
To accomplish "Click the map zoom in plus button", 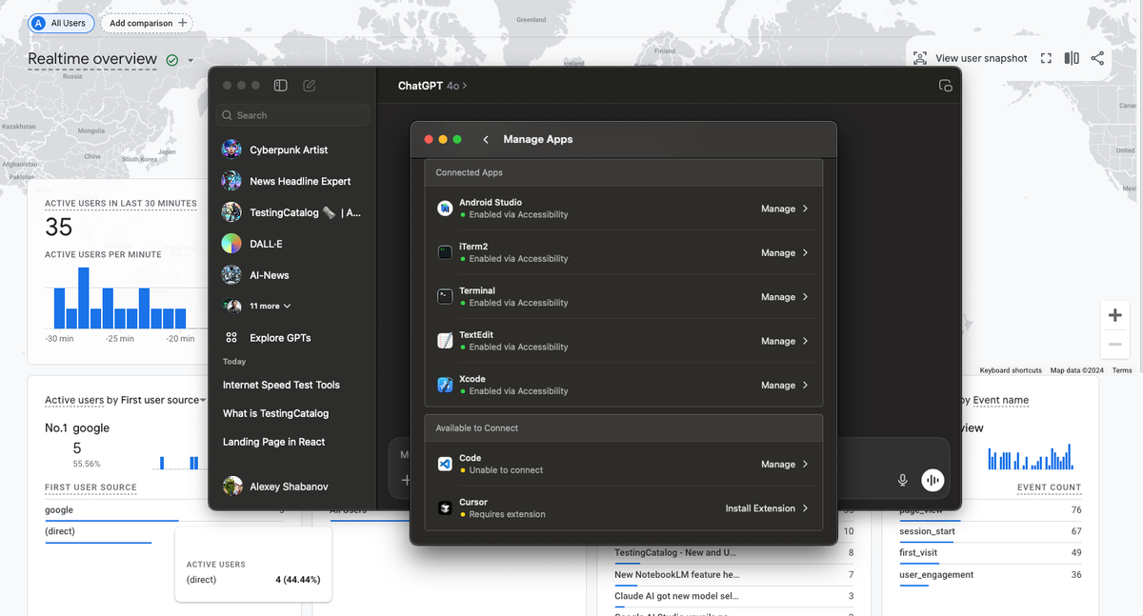I will 1114,315.
